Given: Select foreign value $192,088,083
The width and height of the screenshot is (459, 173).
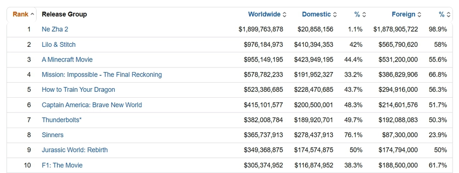Looking at the screenshot, I should (x=398, y=120).
